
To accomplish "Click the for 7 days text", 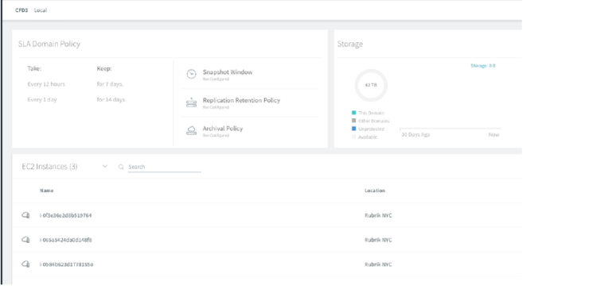I will click(110, 84).
